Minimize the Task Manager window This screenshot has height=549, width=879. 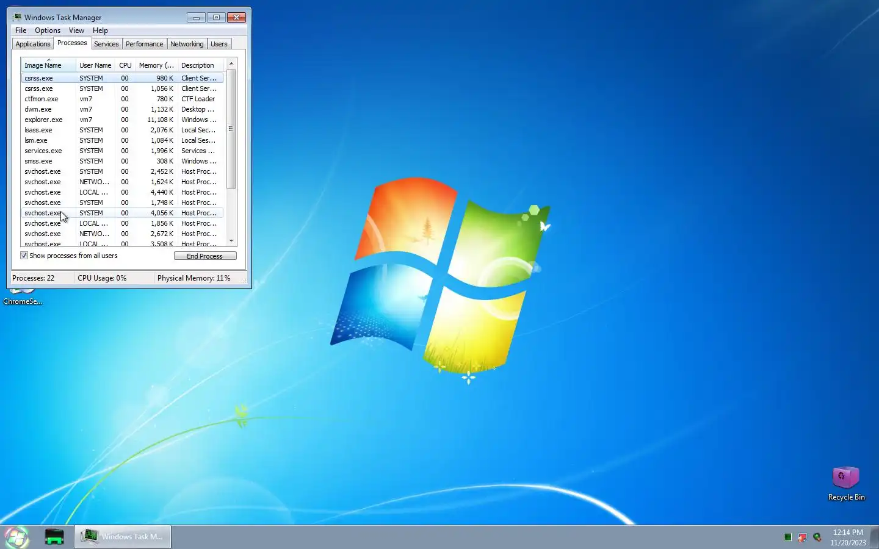point(196,18)
